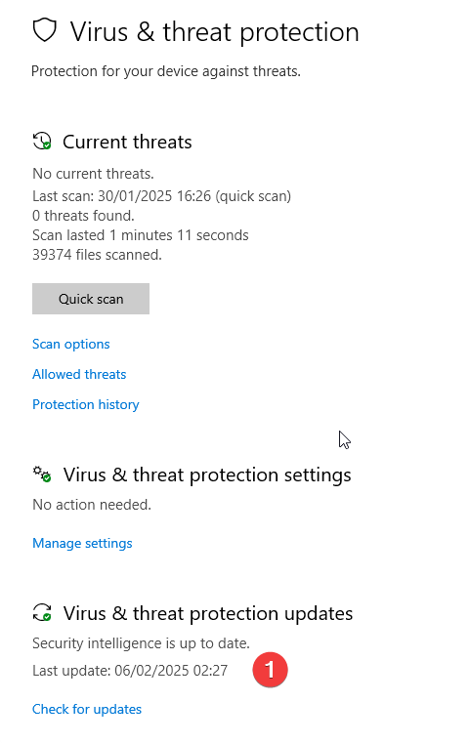The width and height of the screenshot is (470, 743).
Task: Click the Last update timestamp text
Action: click(x=130, y=671)
